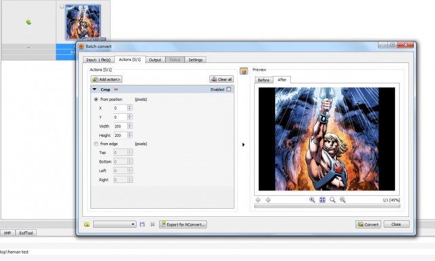Image resolution: width=435 pixels, height=261 pixels.
Task: Select the 'from edge' radio option
Action: 96,144
